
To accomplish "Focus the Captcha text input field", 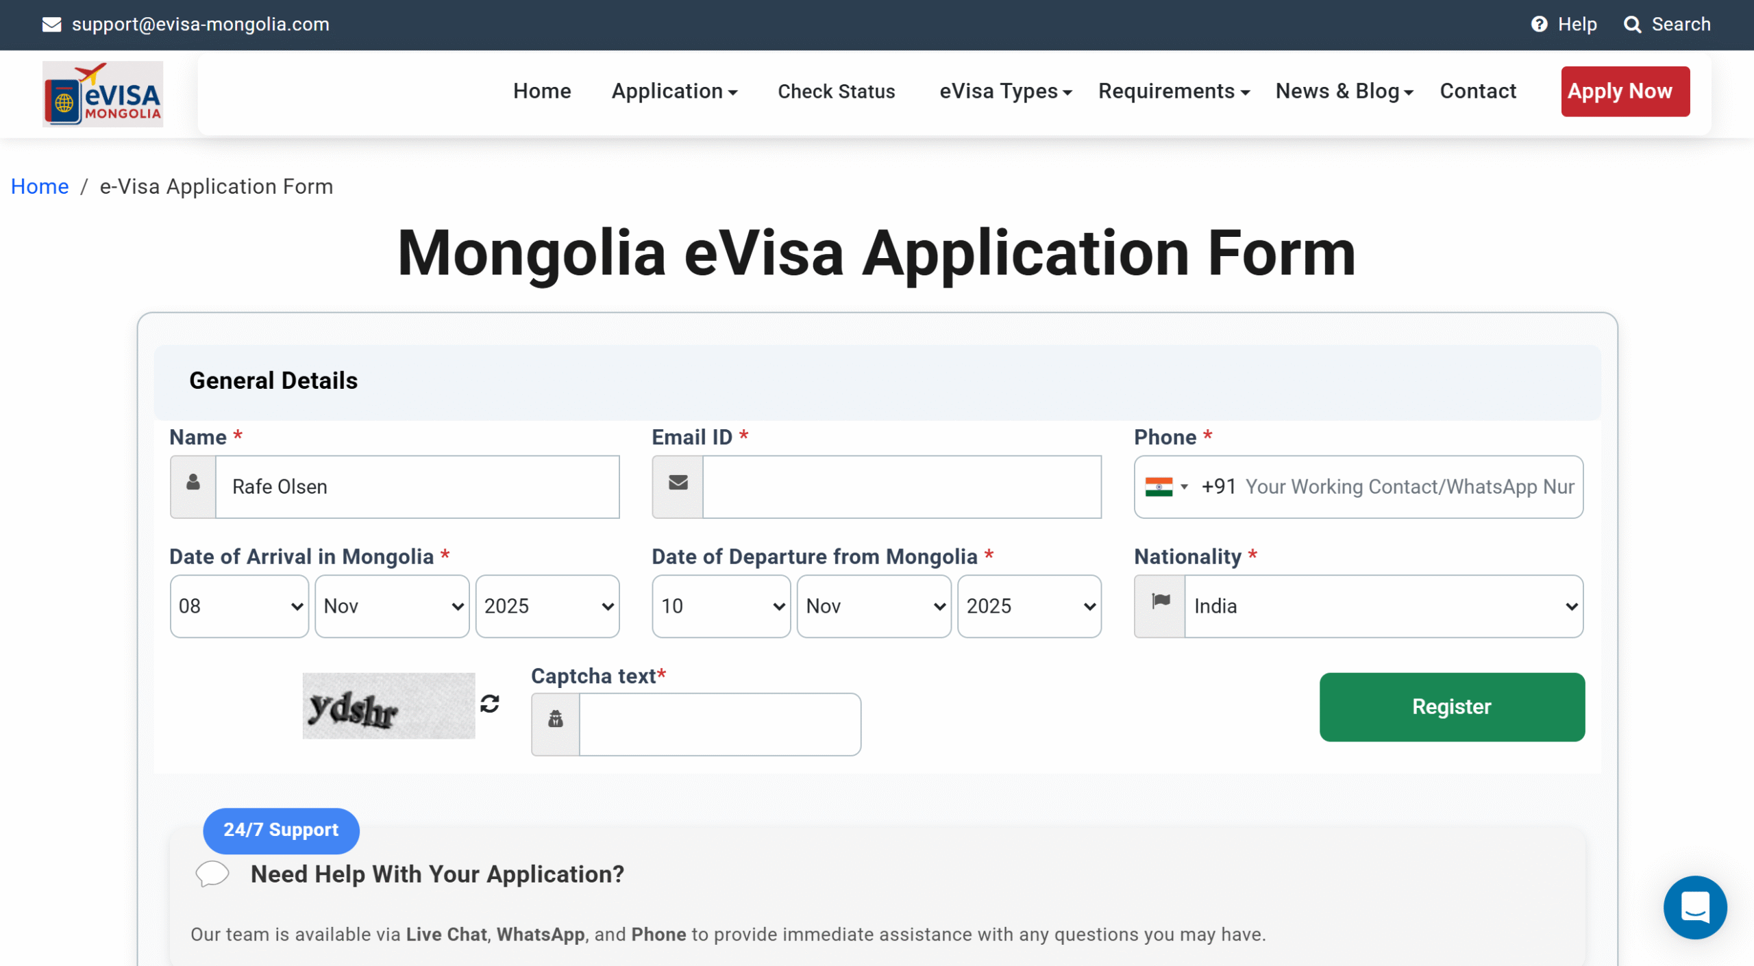I will (719, 724).
